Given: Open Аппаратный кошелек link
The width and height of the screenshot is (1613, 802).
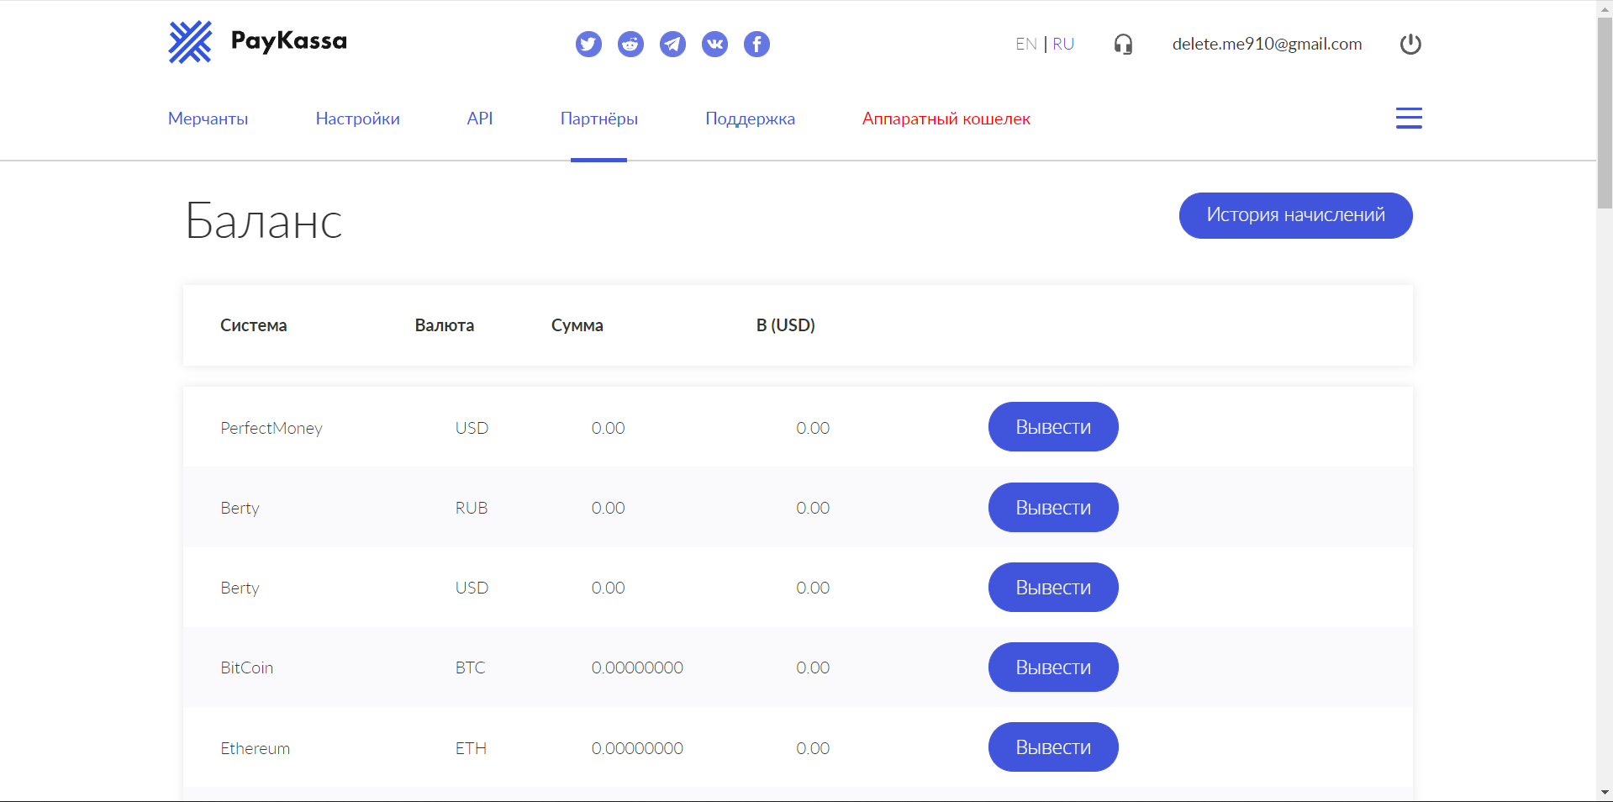Looking at the screenshot, I should [x=946, y=119].
